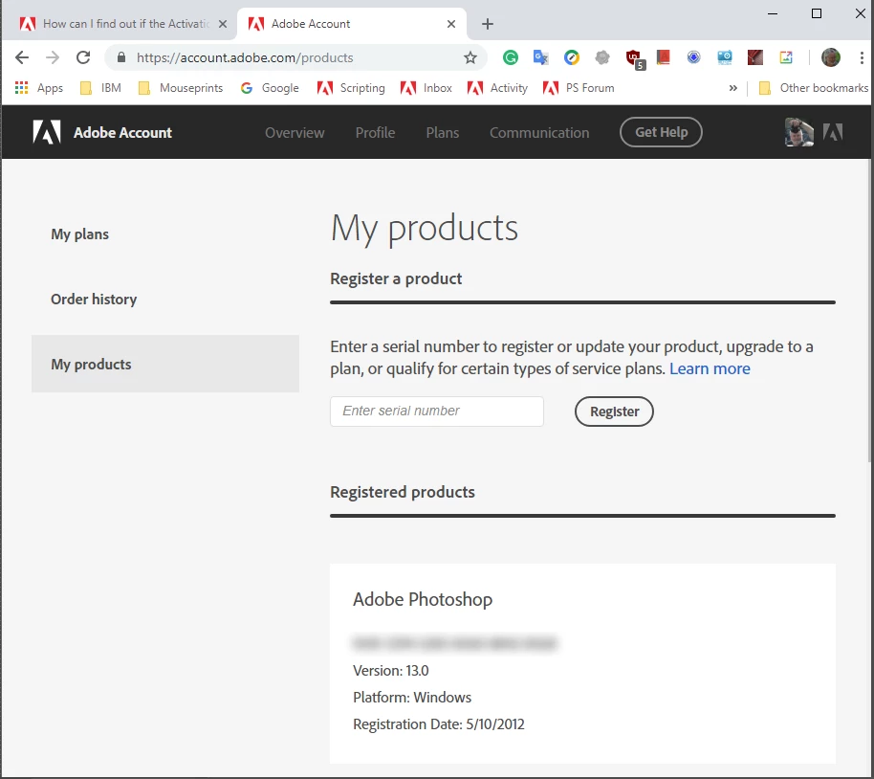Click the 'Registration Date: 5/10/2012' text

tap(439, 723)
